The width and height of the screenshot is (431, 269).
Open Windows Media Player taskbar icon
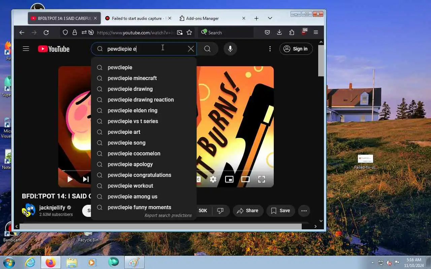(x=92, y=262)
